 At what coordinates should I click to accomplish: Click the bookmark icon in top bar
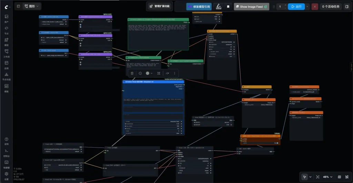click(228, 7)
